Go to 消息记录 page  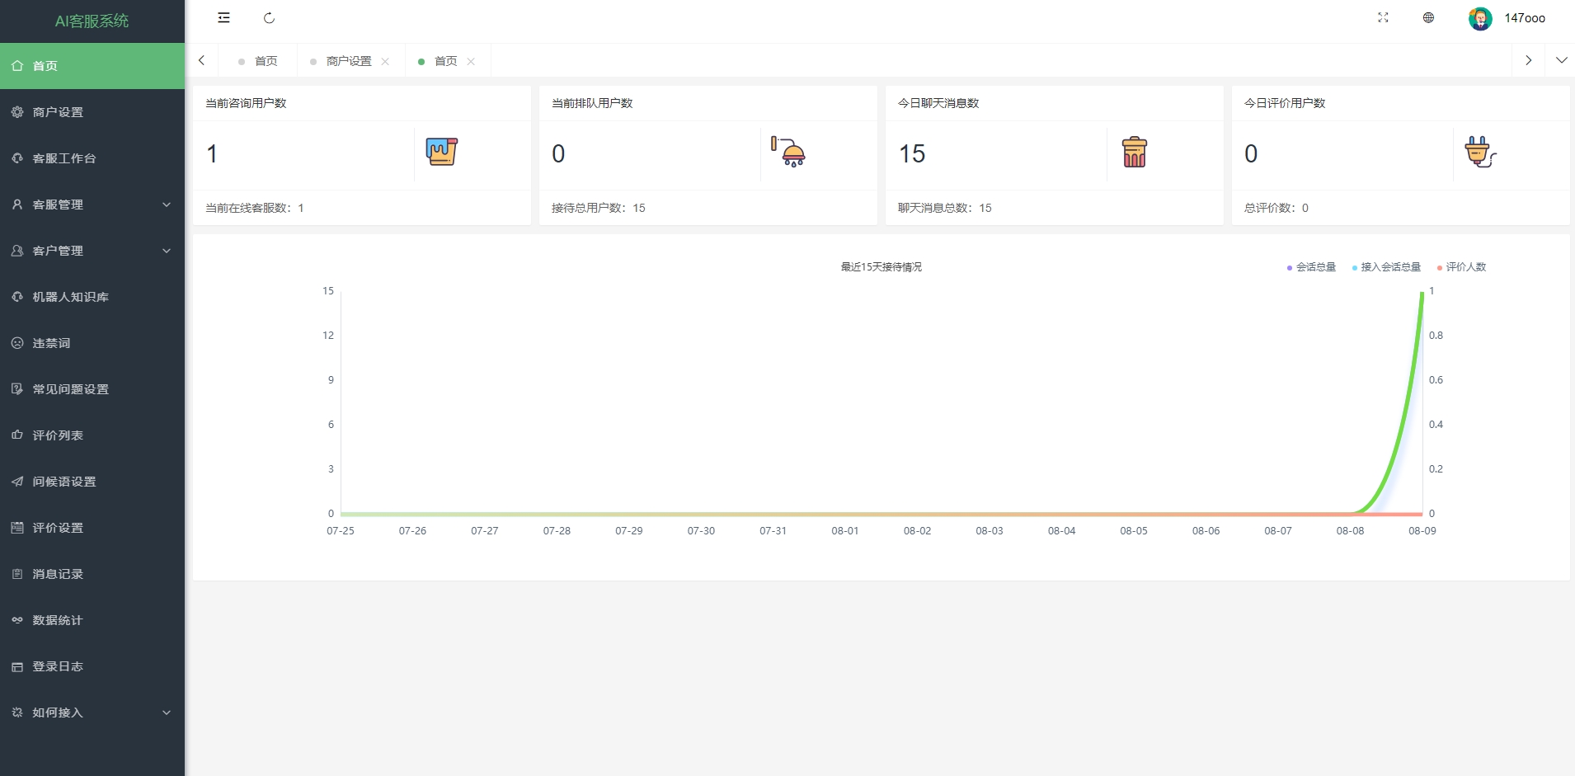tap(58, 574)
